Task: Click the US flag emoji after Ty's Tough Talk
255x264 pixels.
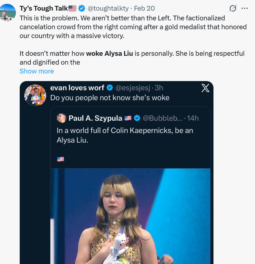Action: pos(72,9)
